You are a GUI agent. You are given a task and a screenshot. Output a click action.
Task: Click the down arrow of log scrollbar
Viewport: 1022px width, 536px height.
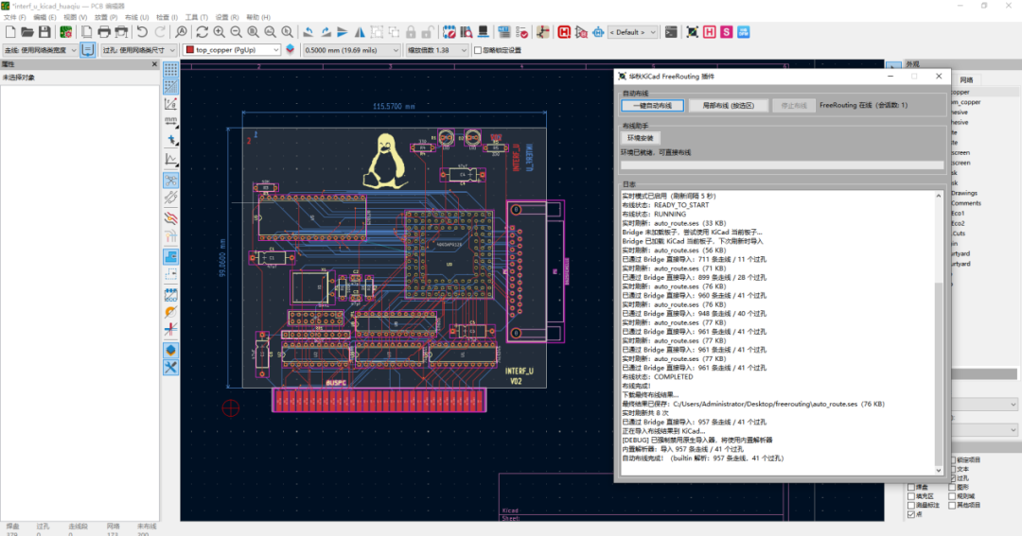939,470
